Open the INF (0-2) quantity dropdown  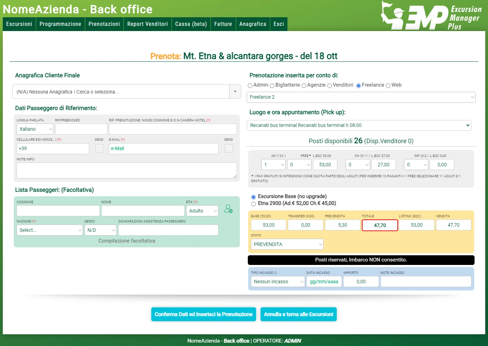point(416,165)
